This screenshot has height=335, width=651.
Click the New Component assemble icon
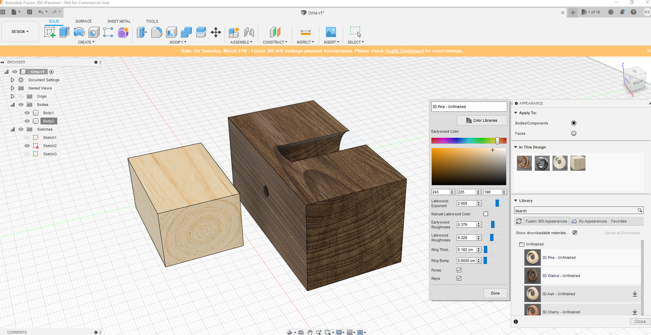(234, 32)
